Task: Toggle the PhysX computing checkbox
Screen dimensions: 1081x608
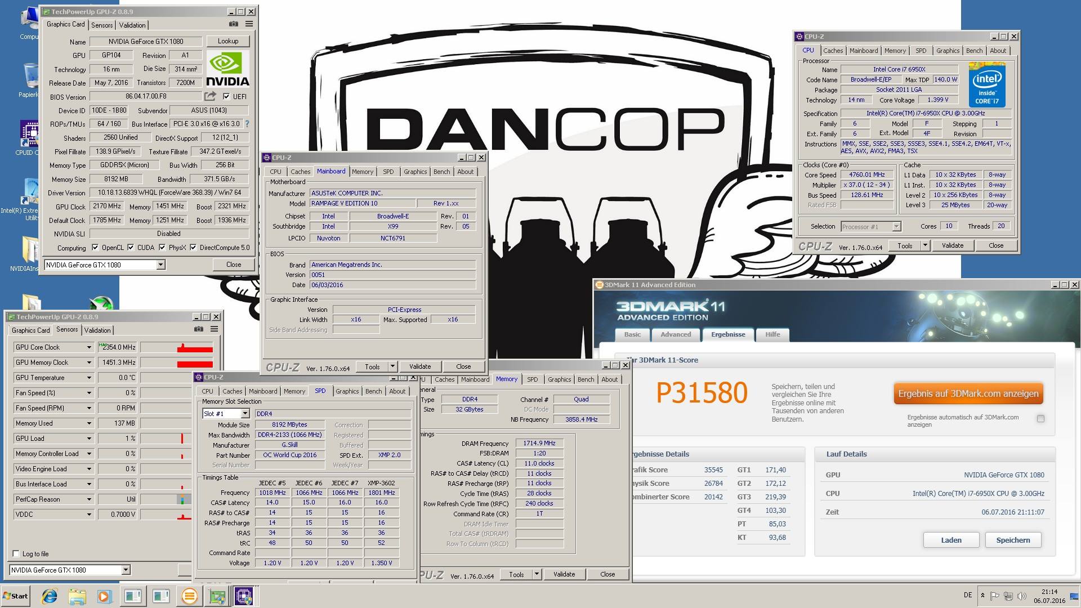Action: 162,247
